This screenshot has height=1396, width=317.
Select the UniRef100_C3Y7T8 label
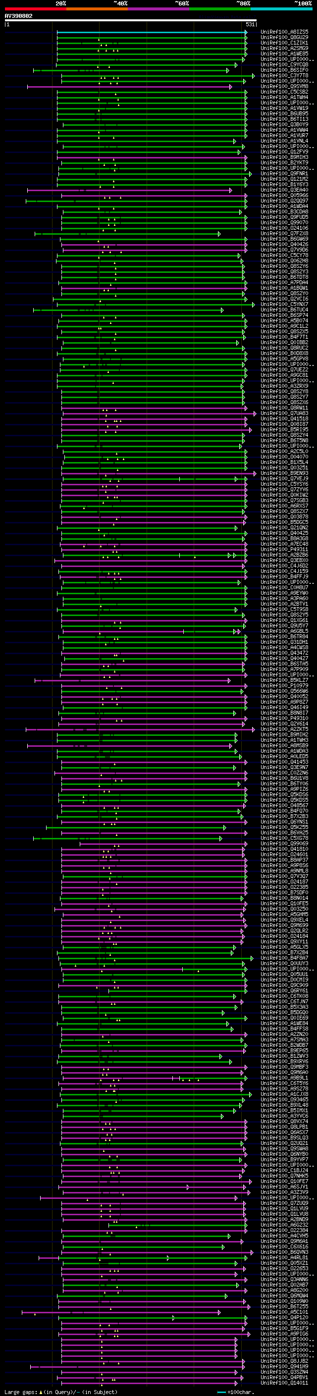(284, 75)
